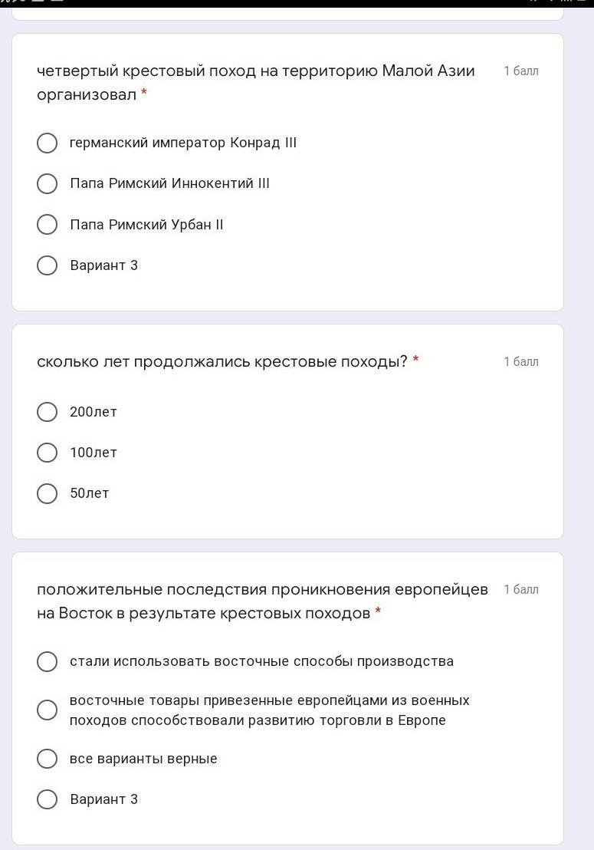The image size is (594, 850).
Task: Click the 'положительные последствия проникновения европейцев' question title
Action: pyautogui.click(x=262, y=590)
